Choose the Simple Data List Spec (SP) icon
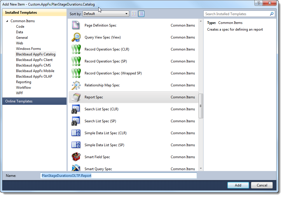The height and width of the screenshot is (197, 283). [76, 145]
